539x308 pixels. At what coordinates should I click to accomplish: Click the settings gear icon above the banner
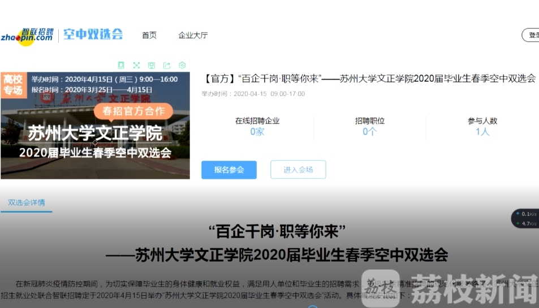182,65
